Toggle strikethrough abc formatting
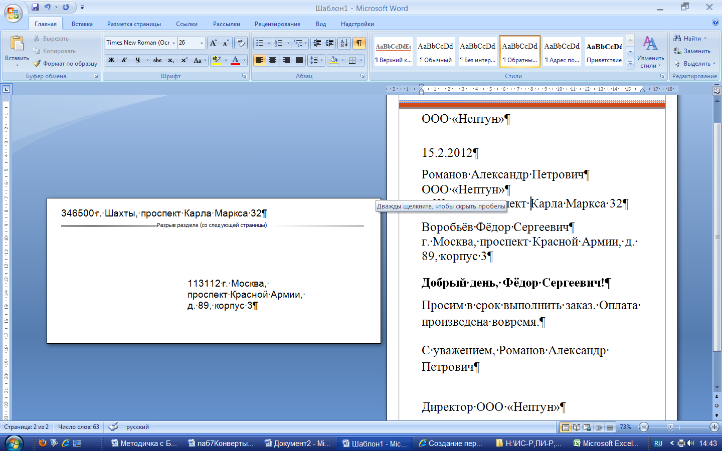 [x=157, y=60]
